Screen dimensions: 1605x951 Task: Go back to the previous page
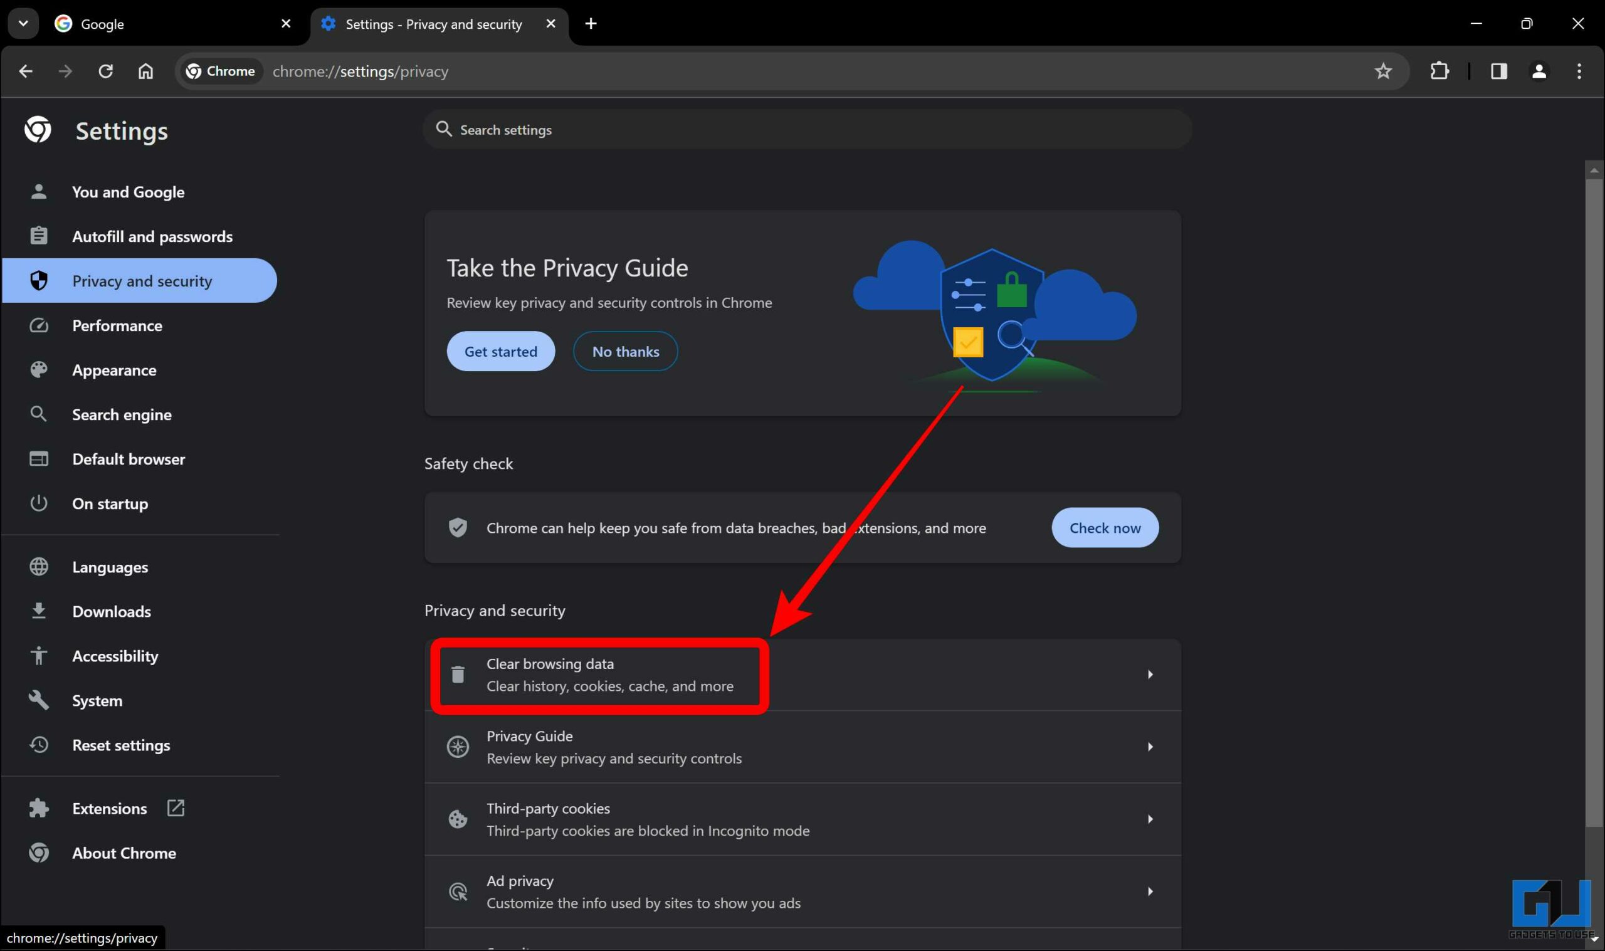coord(26,71)
